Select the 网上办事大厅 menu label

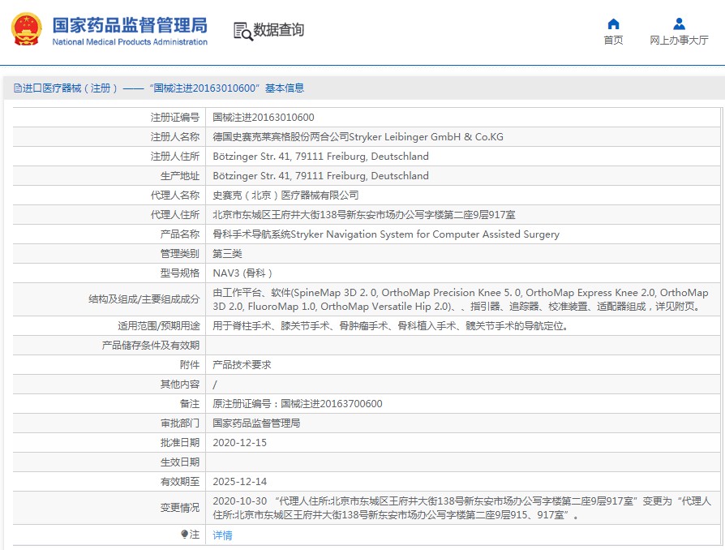tap(679, 41)
